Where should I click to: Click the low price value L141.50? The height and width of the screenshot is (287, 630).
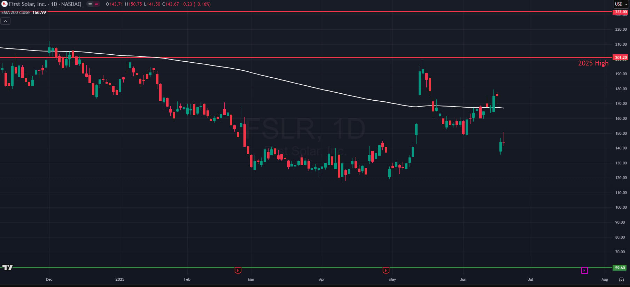pyautogui.click(x=152, y=4)
